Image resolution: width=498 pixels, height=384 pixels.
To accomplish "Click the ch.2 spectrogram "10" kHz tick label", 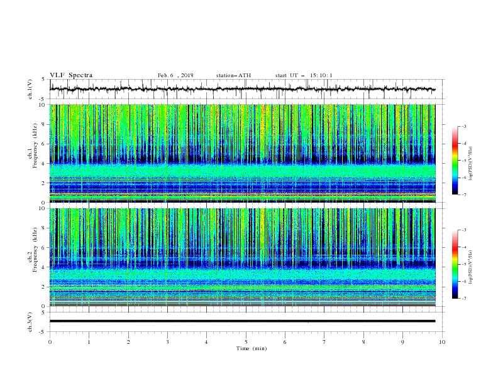I will (43, 208).
